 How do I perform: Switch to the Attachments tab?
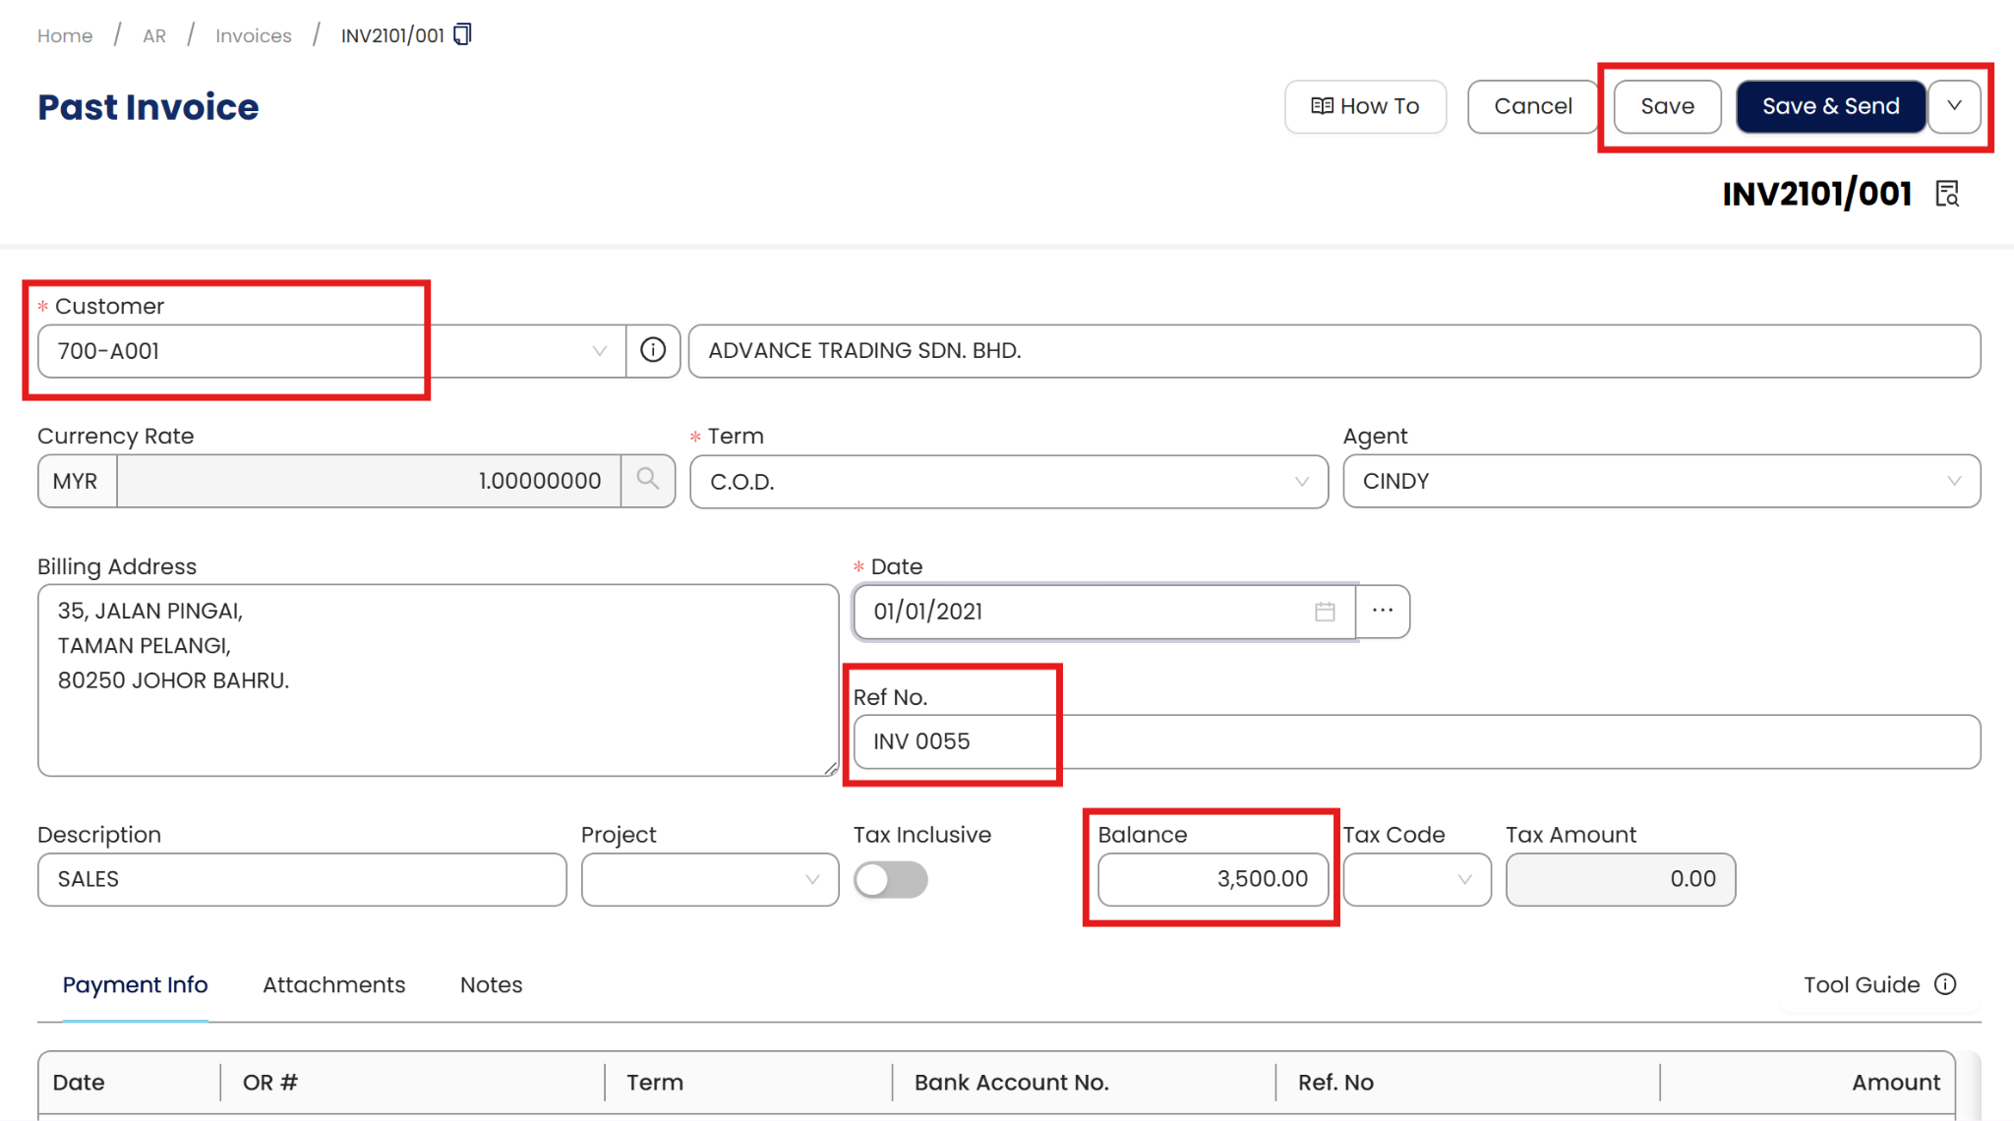tap(333, 984)
